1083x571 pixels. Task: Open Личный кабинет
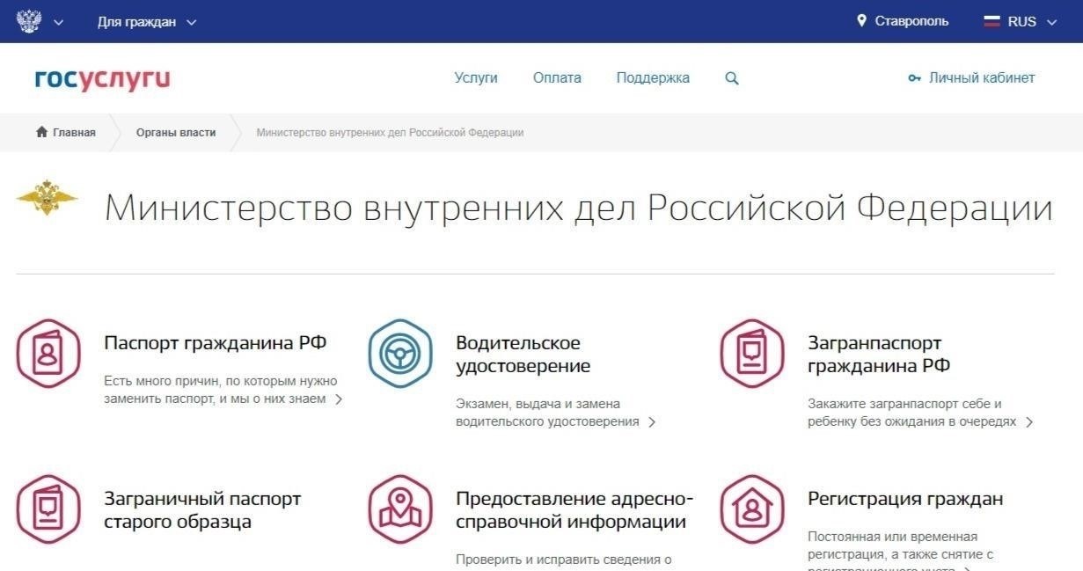pos(982,77)
